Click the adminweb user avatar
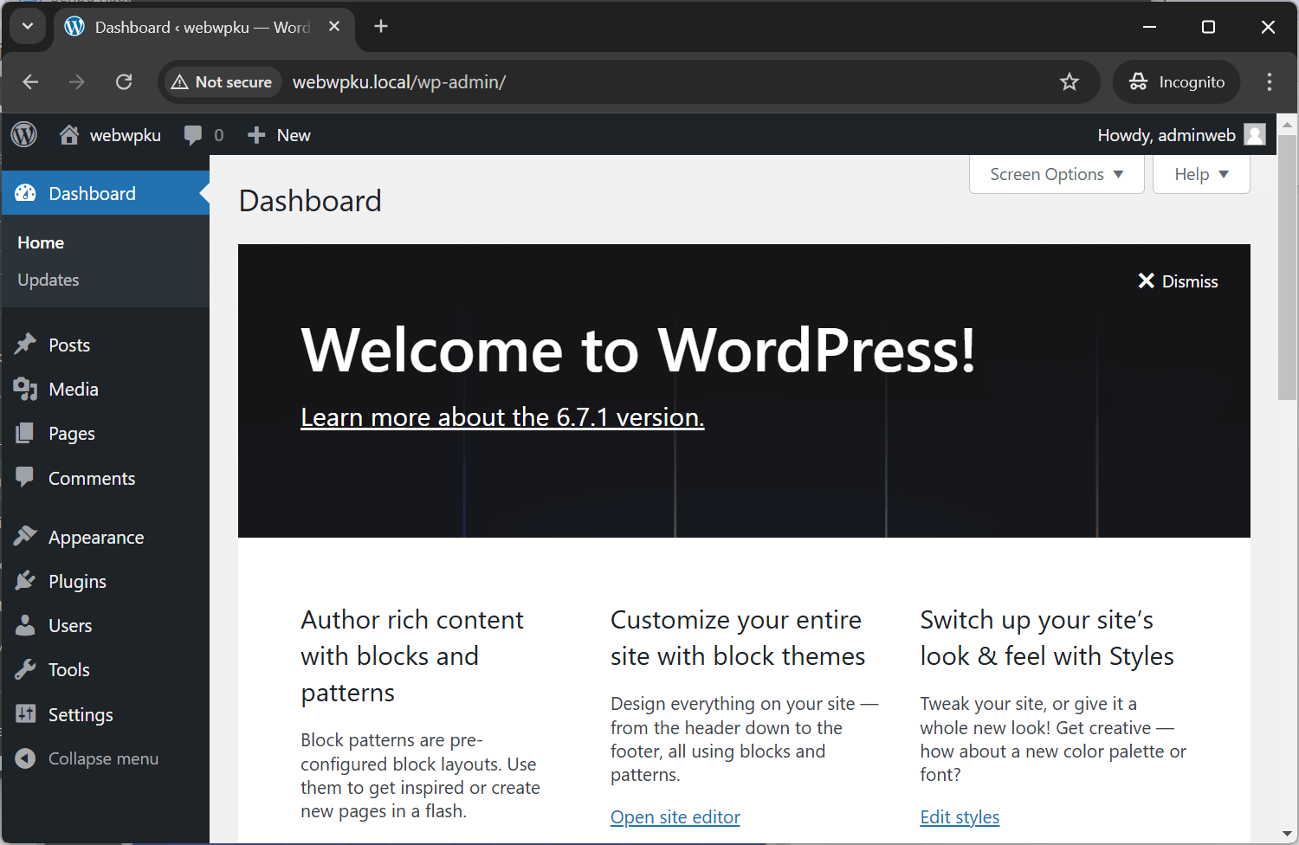The width and height of the screenshot is (1299, 845). 1255,134
